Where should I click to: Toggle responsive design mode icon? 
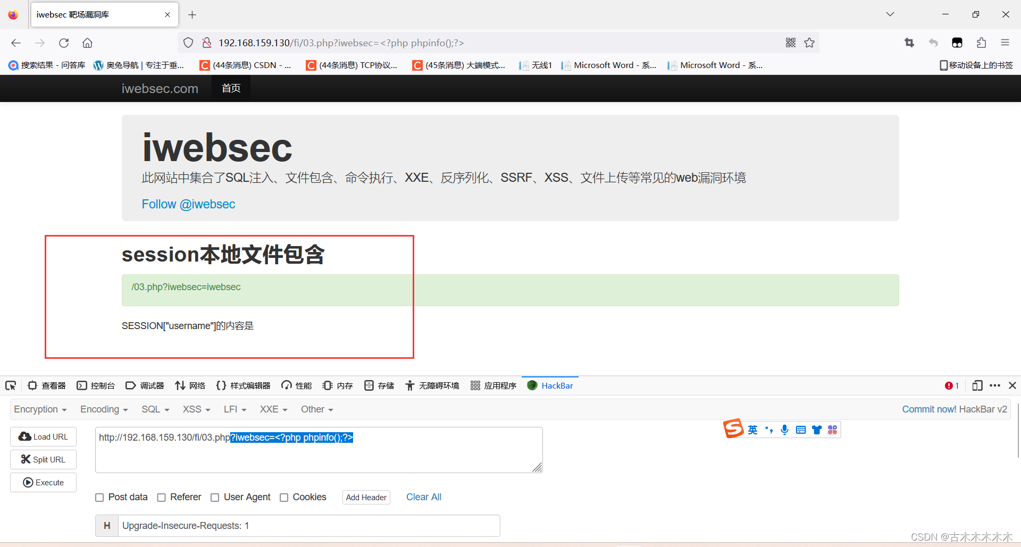(977, 385)
